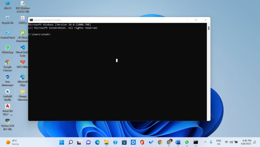Select the Android Studio desktop shortcut
This screenshot has height=147, width=260.
(7, 95)
